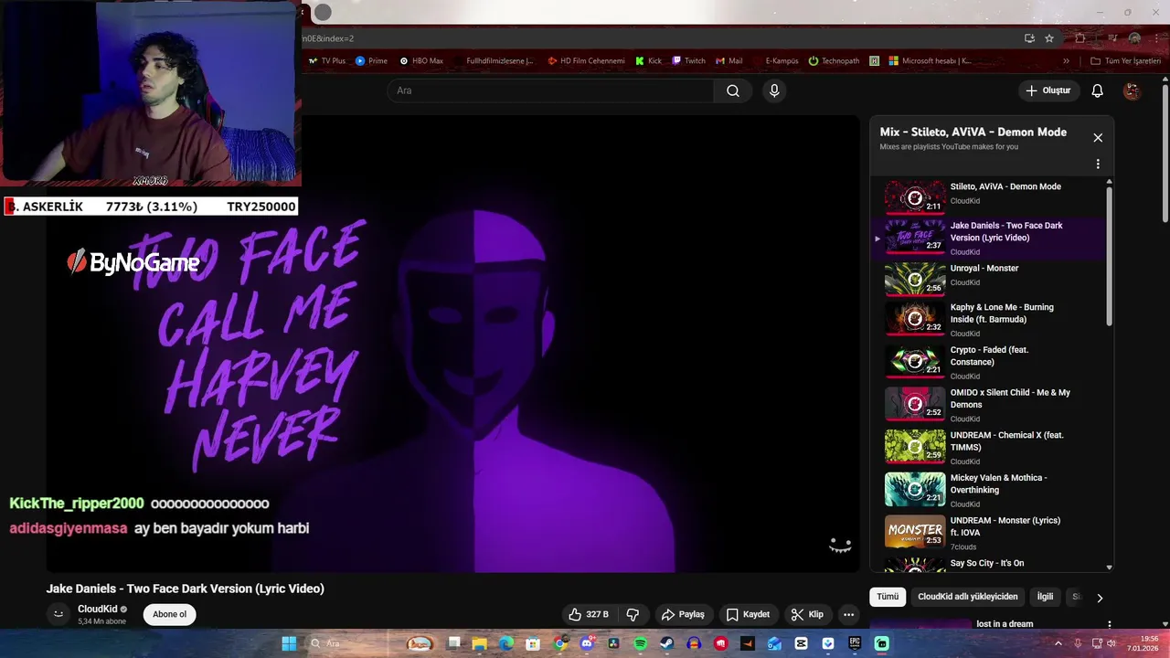This screenshot has width=1170, height=658.
Task: Start voice search with the microphone icon
Action: (x=774, y=90)
